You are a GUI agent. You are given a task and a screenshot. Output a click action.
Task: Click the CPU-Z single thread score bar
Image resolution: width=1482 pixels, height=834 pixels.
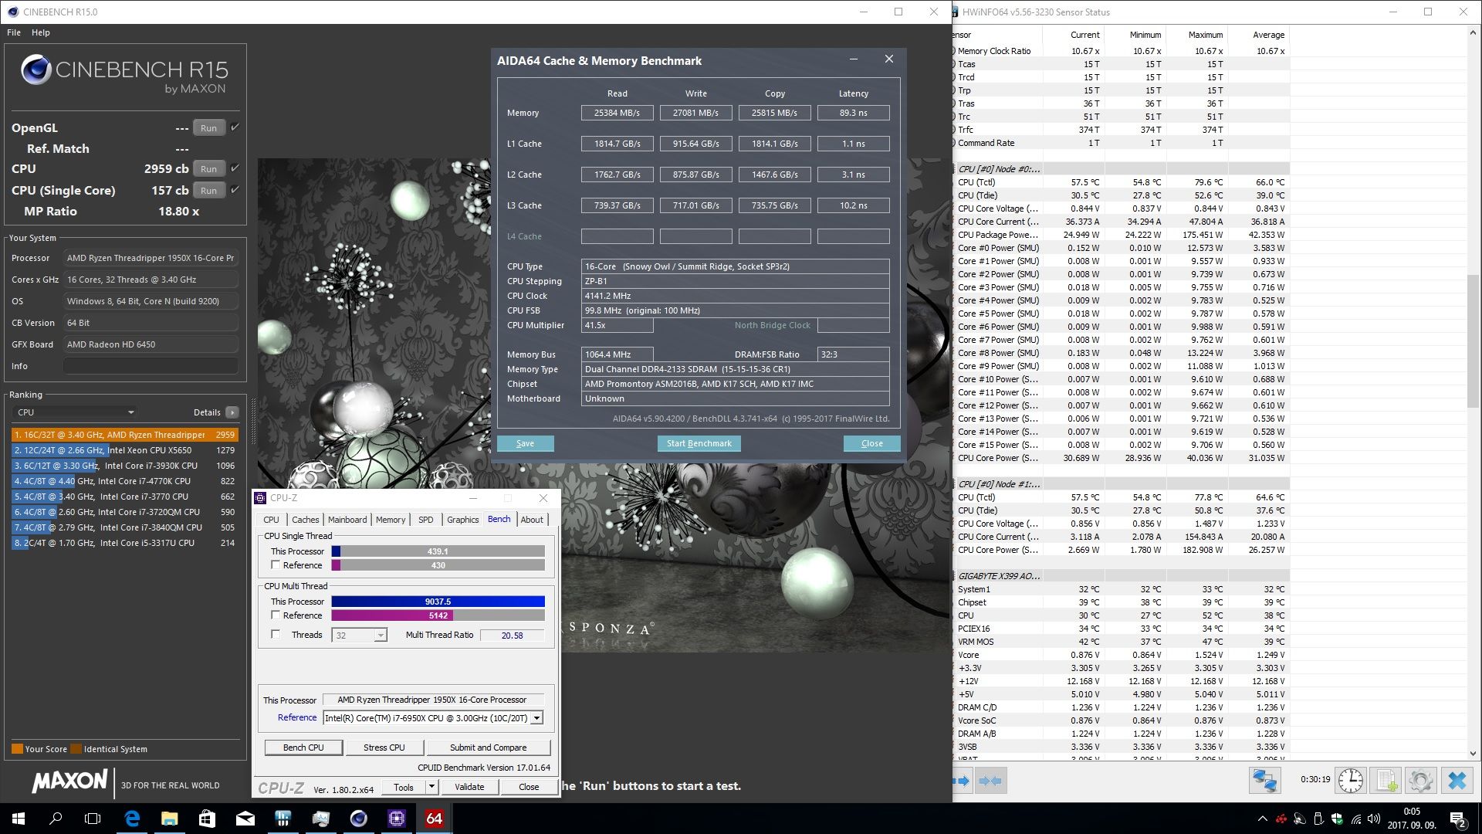438,551
